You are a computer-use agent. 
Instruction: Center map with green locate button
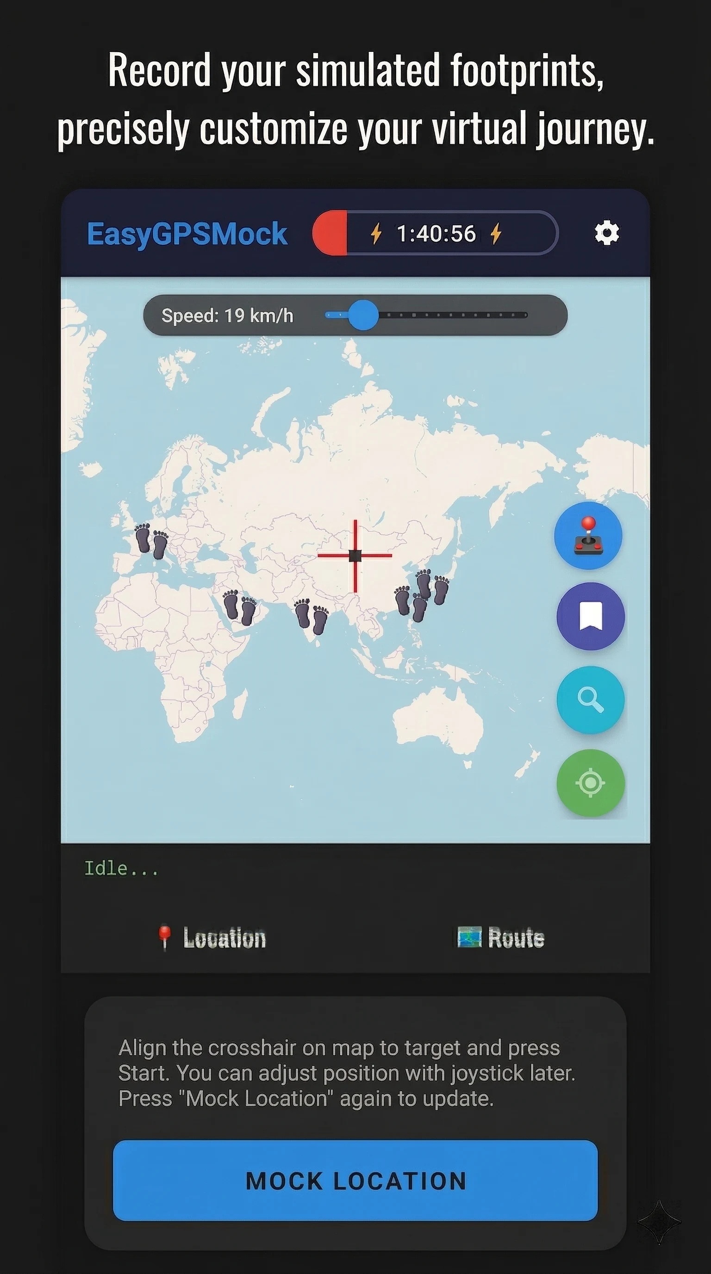coord(590,783)
